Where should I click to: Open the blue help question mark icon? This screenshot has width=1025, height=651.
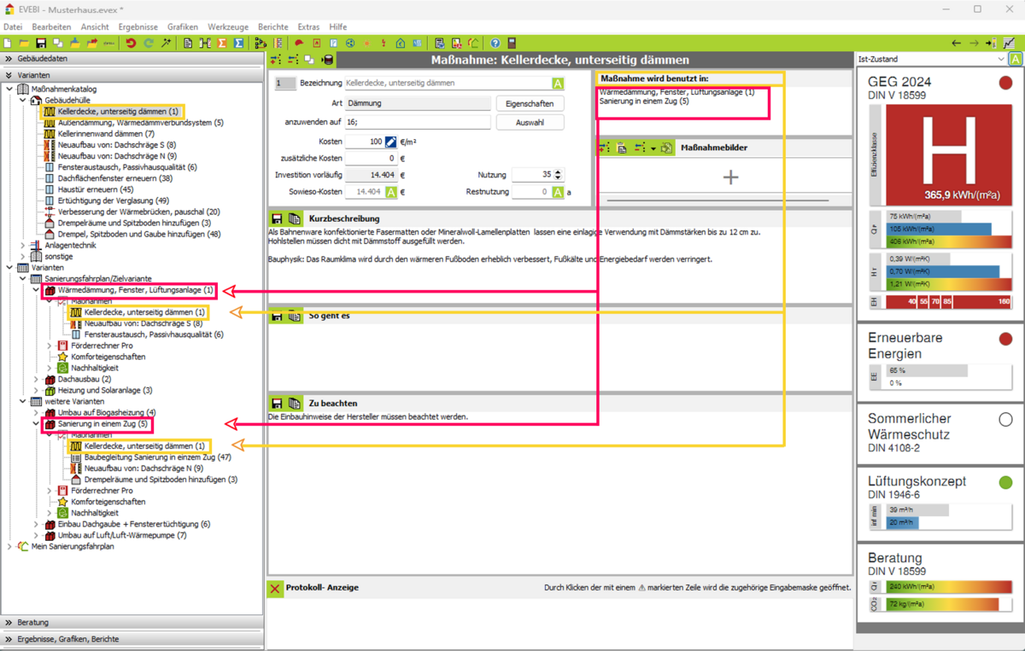[495, 43]
